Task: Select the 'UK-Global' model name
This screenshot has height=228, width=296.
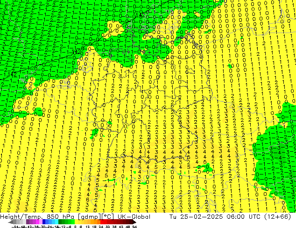Action: (x=134, y=217)
